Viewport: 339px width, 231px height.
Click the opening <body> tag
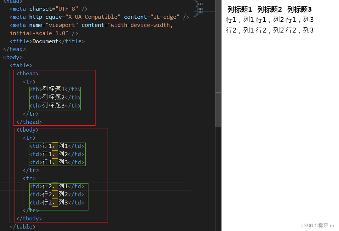click(x=13, y=57)
